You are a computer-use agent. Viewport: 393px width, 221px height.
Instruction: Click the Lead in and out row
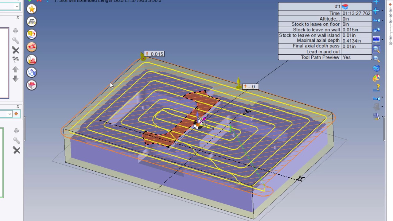325,52
